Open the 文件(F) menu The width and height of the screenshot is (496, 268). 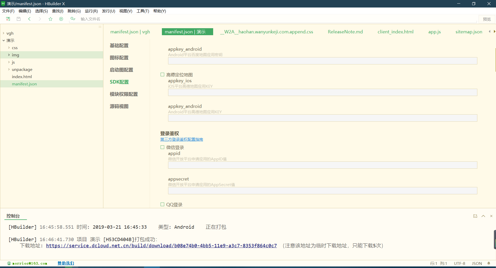tap(8, 11)
